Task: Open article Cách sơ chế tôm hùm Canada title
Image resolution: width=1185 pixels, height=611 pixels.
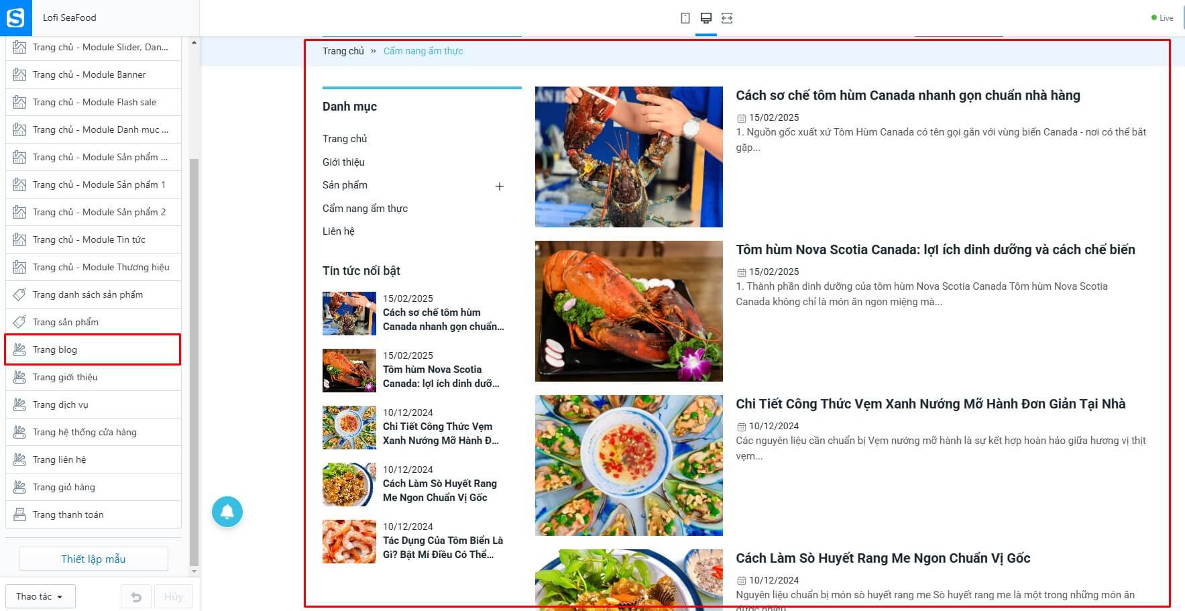Action: pyautogui.click(x=908, y=95)
